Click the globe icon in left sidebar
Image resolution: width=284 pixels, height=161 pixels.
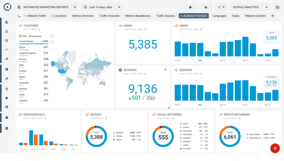(6, 22)
